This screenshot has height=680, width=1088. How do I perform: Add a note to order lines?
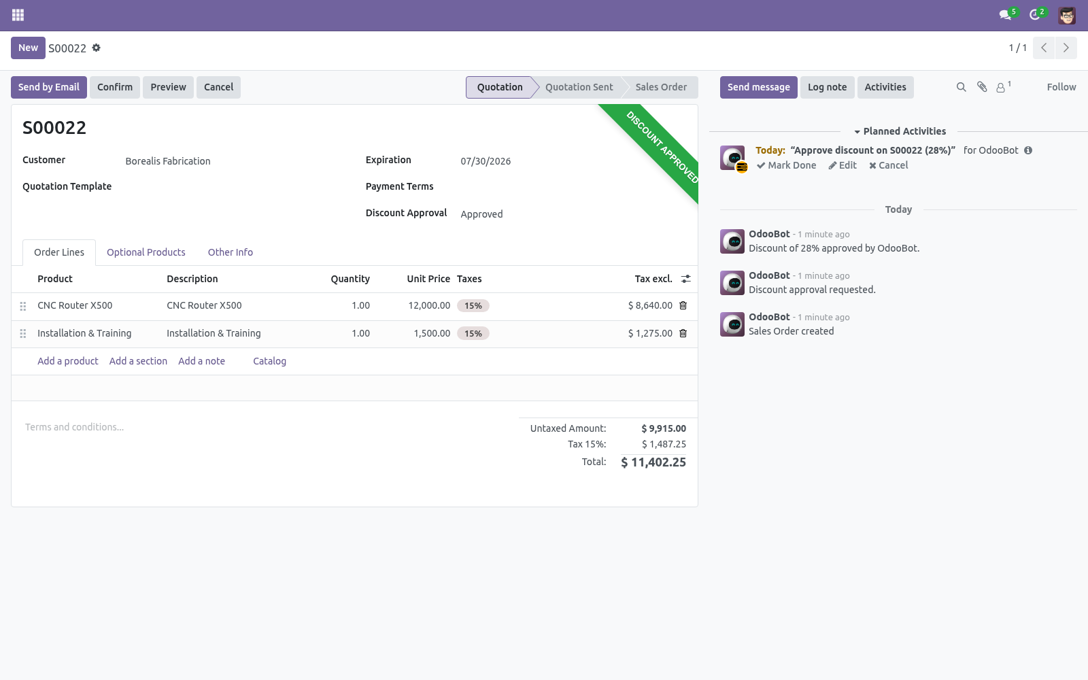[201, 361]
